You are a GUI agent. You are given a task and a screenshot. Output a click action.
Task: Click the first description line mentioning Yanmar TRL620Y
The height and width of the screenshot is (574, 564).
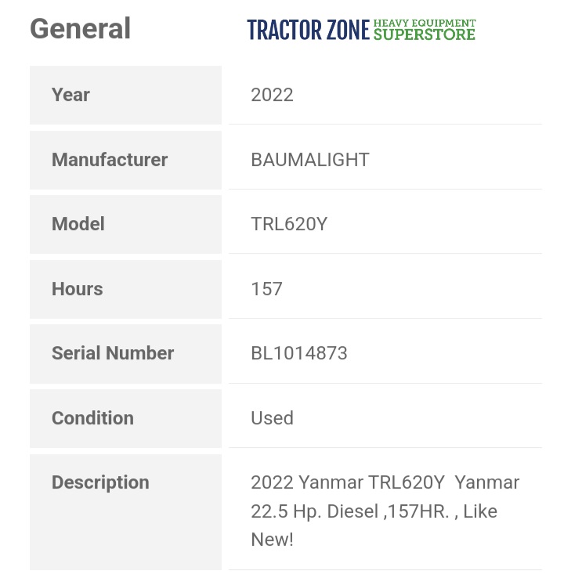[x=385, y=482]
